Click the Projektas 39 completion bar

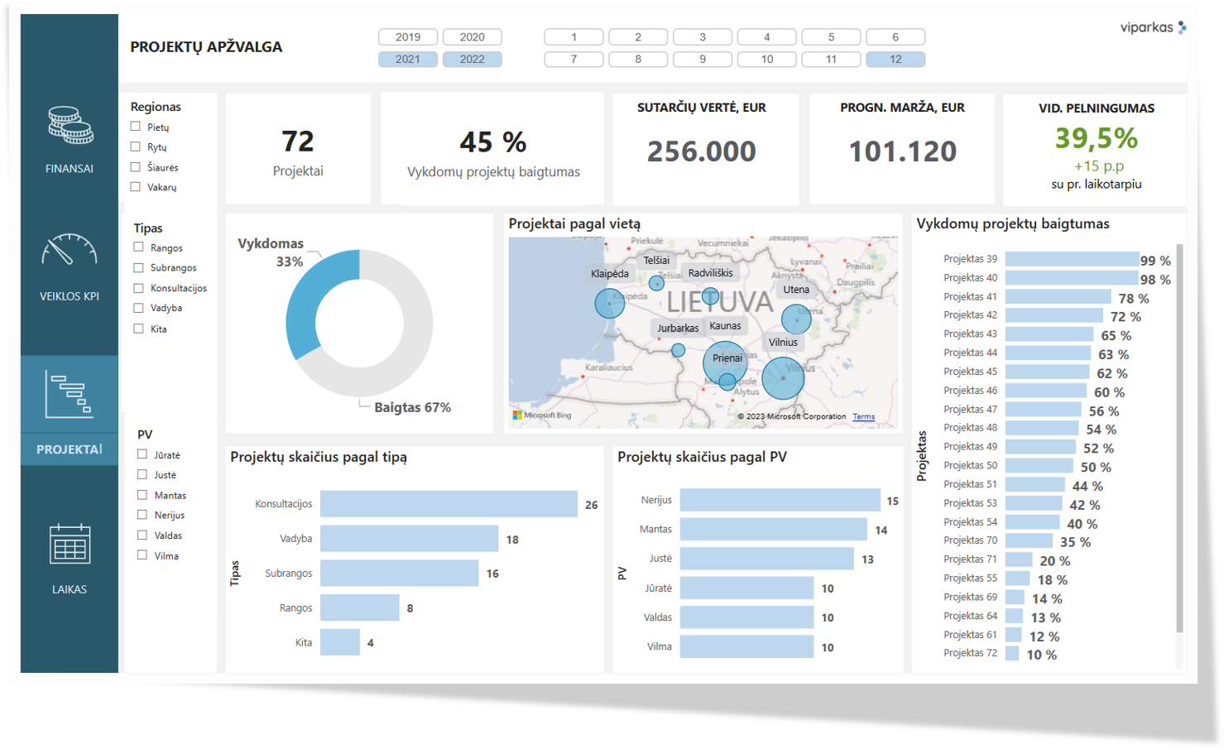(x=1072, y=259)
